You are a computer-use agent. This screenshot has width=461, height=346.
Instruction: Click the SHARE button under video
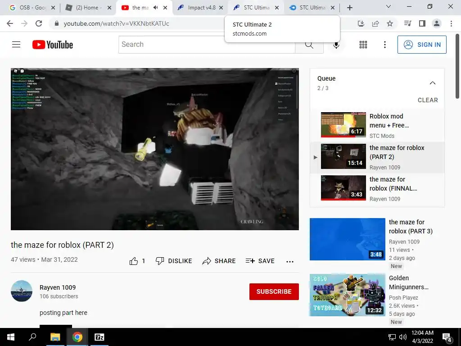click(x=219, y=261)
